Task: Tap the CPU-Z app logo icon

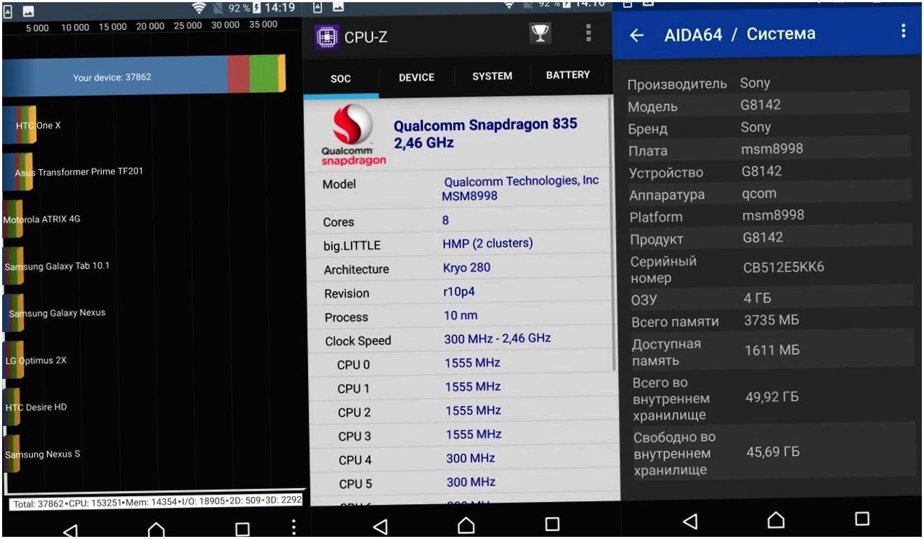Action: 326,36
